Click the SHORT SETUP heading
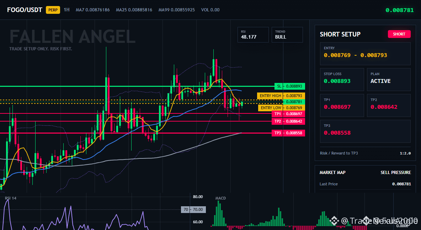421x230 pixels. [x=340, y=34]
